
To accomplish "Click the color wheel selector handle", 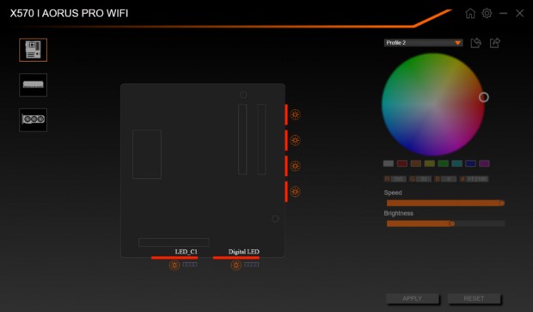I will (x=484, y=97).
